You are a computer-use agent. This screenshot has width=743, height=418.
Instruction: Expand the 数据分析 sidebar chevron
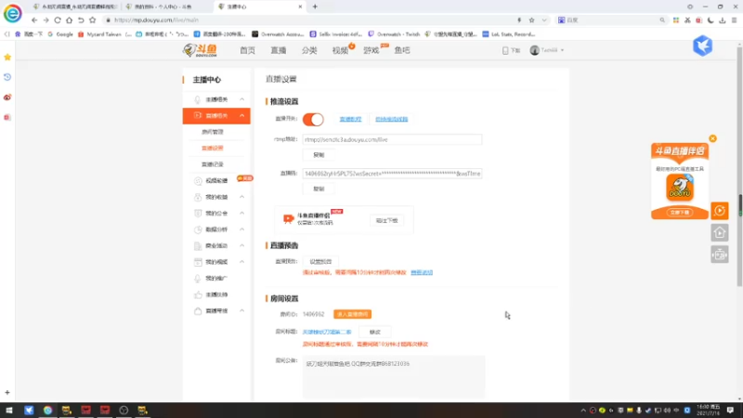(242, 229)
